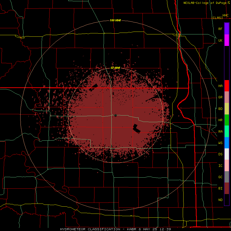The width and height of the screenshot is (231, 231).
Task: Click the "GC" legend label
Action: tap(220, 177)
